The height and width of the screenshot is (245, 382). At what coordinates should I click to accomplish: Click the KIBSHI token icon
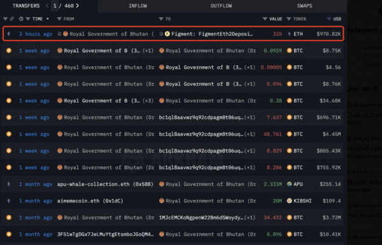[289, 201]
